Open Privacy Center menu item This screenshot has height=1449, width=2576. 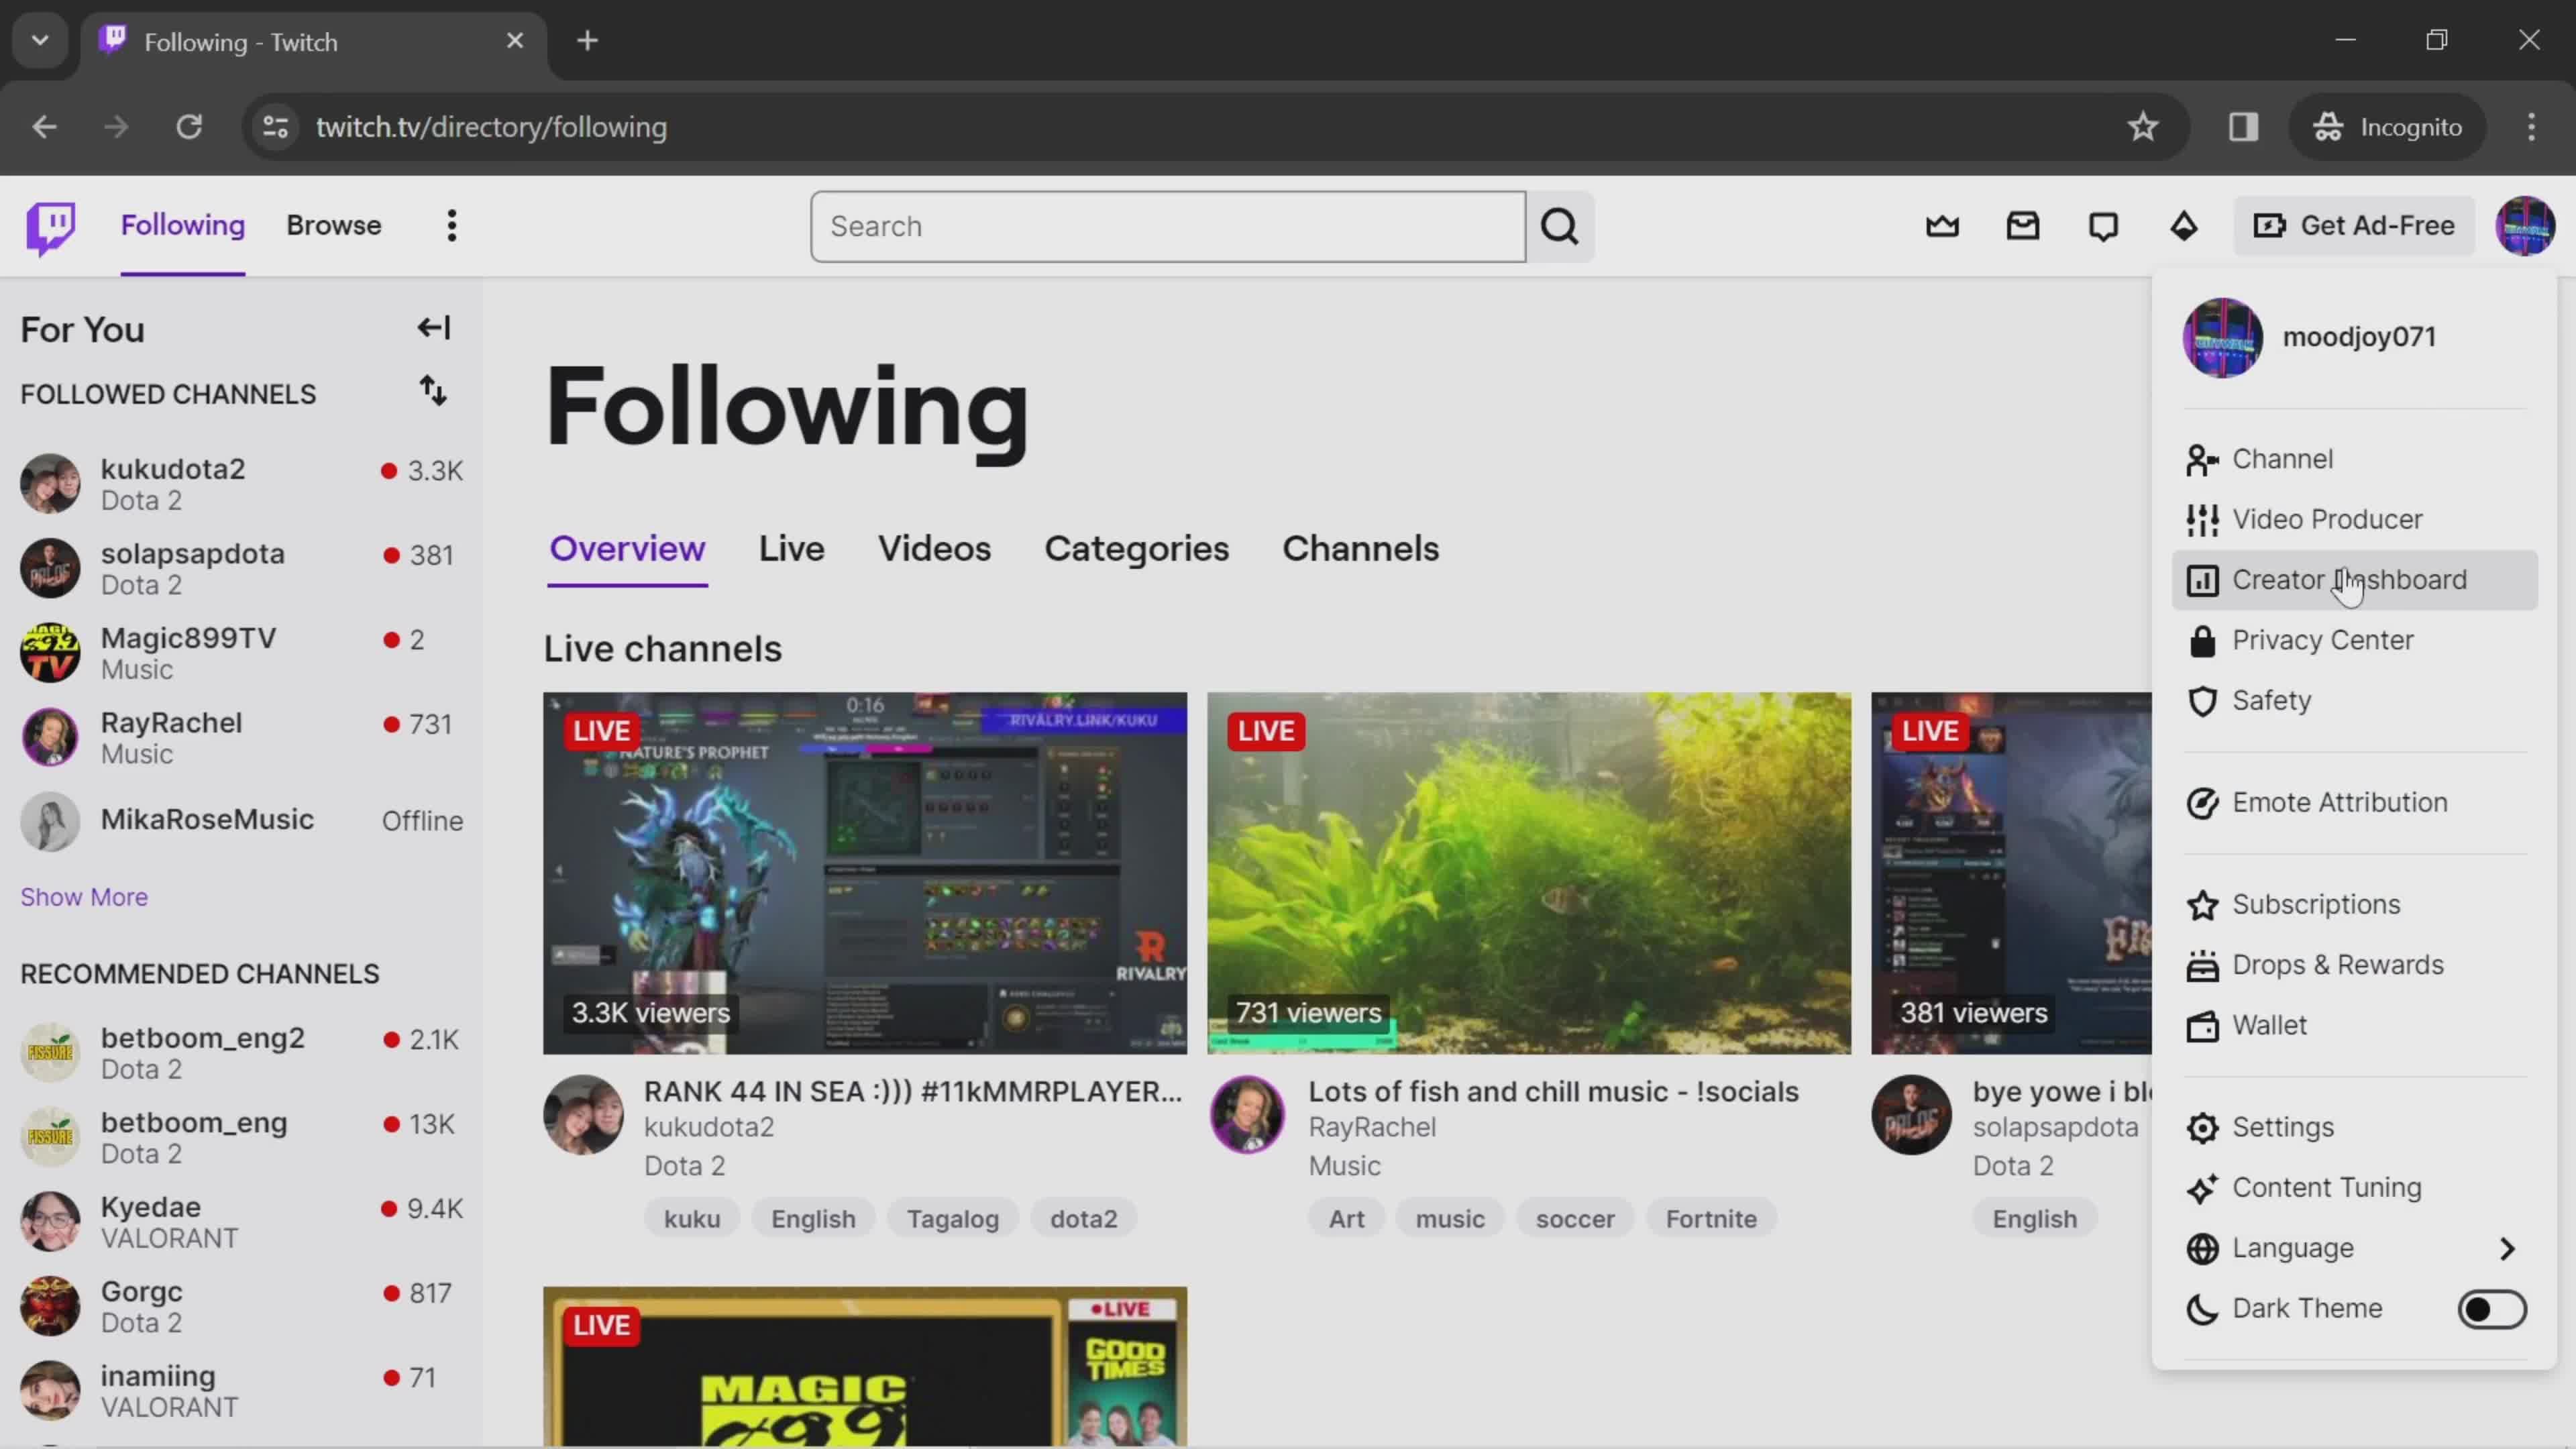click(x=2354, y=640)
